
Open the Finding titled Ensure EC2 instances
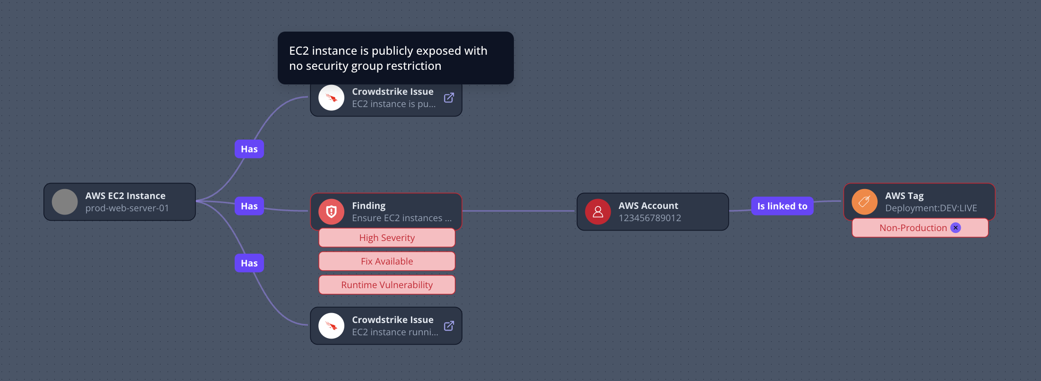click(401, 211)
